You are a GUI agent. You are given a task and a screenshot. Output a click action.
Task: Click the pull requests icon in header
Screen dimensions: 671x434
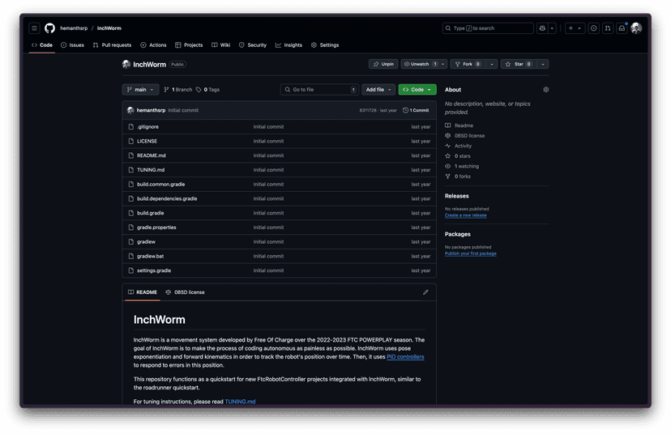click(608, 28)
